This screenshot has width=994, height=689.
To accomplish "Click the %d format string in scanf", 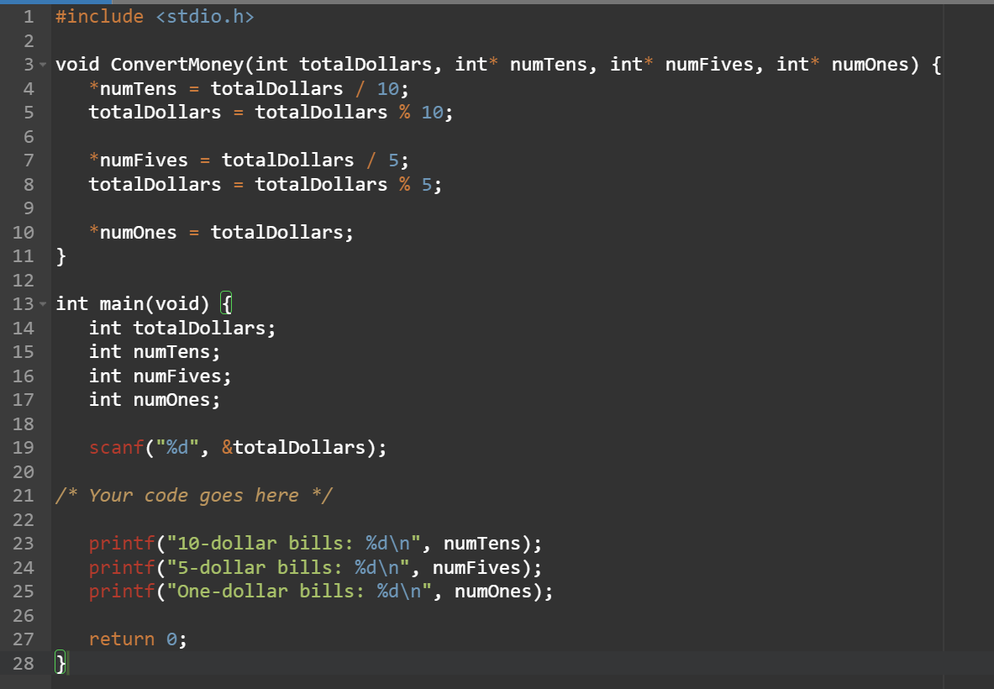I will click(176, 447).
